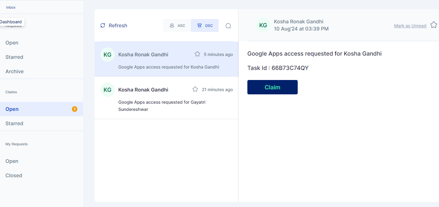Open the Archive folder under Requests
This screenshot has width=439, height=207.
[x=14, y=71]
